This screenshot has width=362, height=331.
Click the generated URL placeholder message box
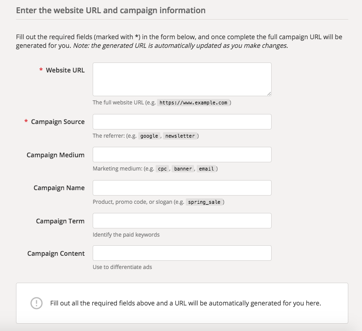(x=182, y=303)
